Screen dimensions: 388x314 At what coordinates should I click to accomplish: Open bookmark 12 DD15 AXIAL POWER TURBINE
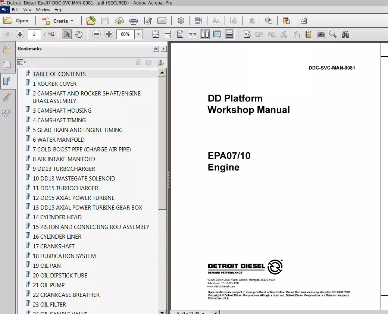tap(73, 198)
